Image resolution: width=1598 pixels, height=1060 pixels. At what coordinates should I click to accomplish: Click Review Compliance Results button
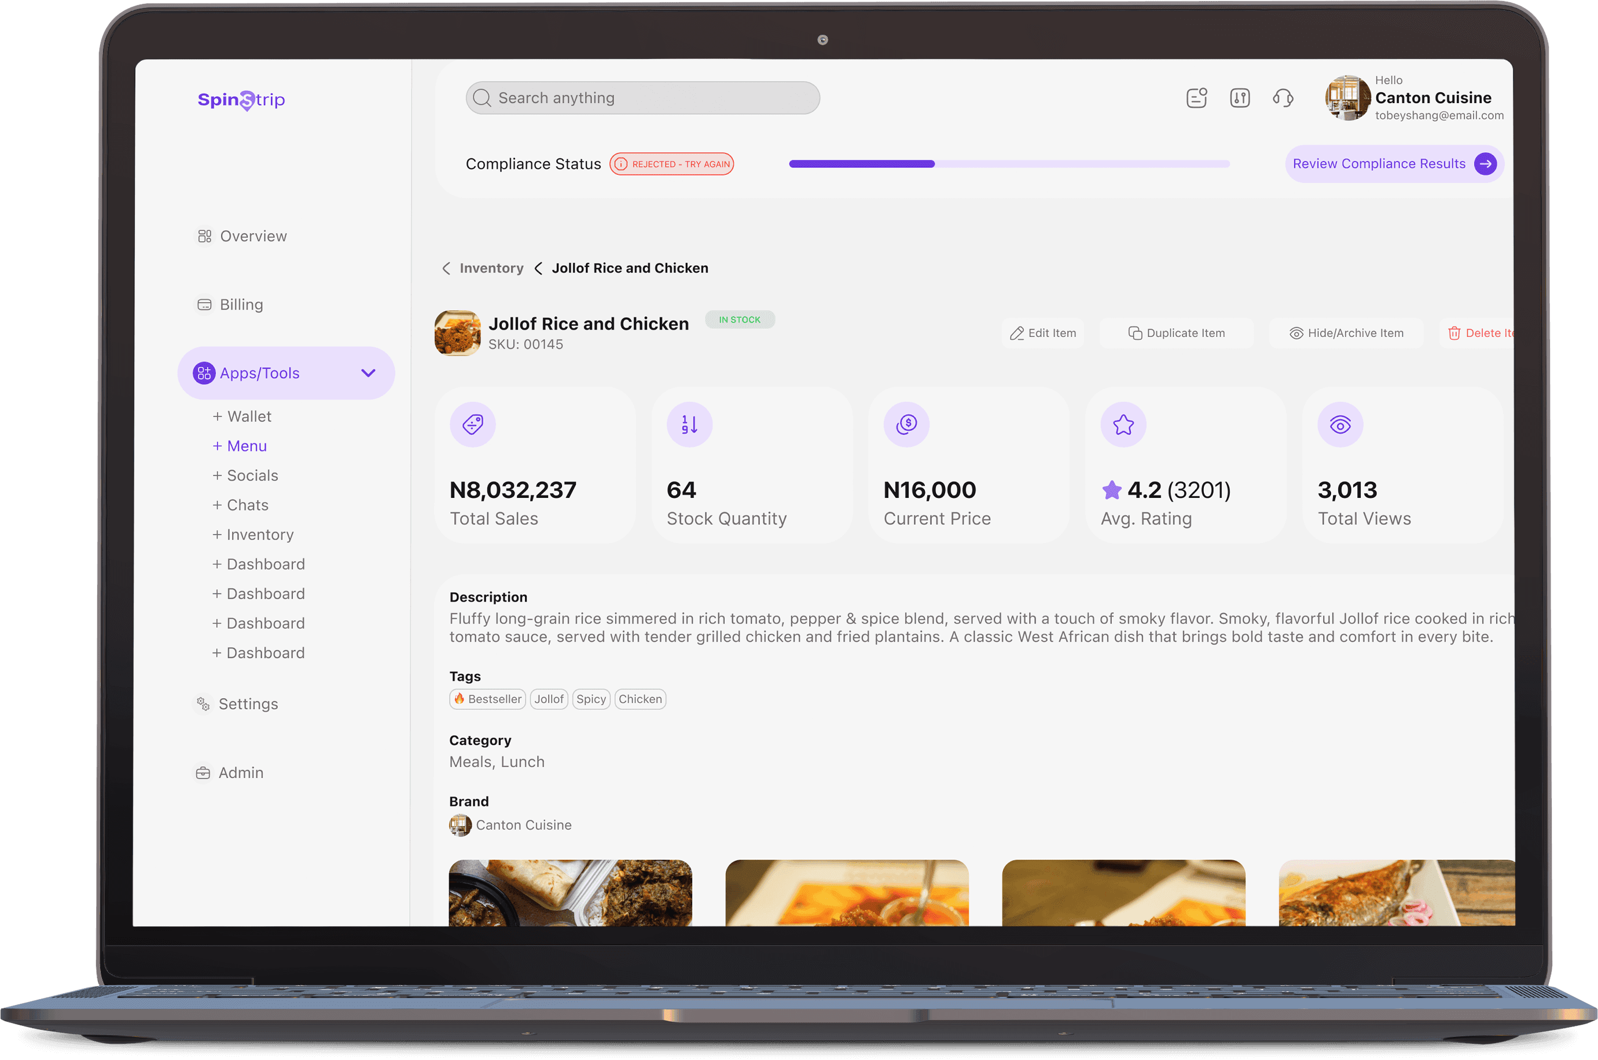click(1393, 164)
